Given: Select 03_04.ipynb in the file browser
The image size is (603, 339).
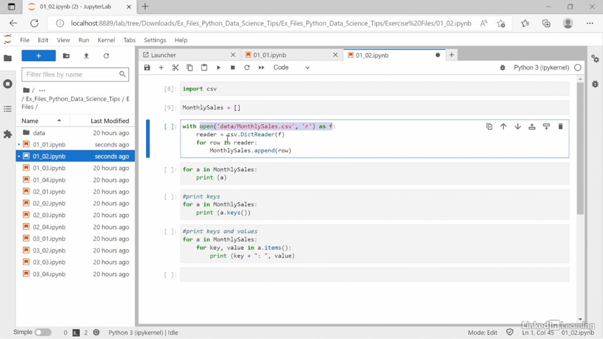Looking at the screenshot, I should (75, 274).
